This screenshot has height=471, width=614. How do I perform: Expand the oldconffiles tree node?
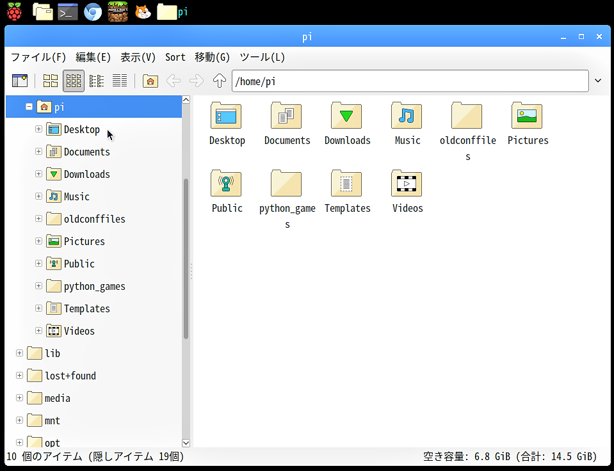[x=38, y=218]
